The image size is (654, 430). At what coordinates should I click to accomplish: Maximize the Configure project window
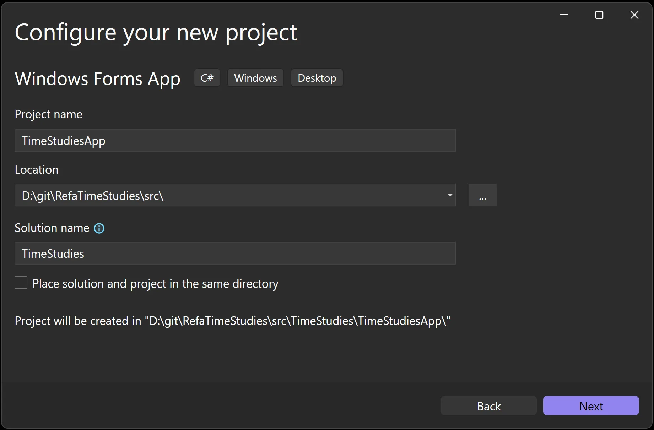click(x=599, y=15)
